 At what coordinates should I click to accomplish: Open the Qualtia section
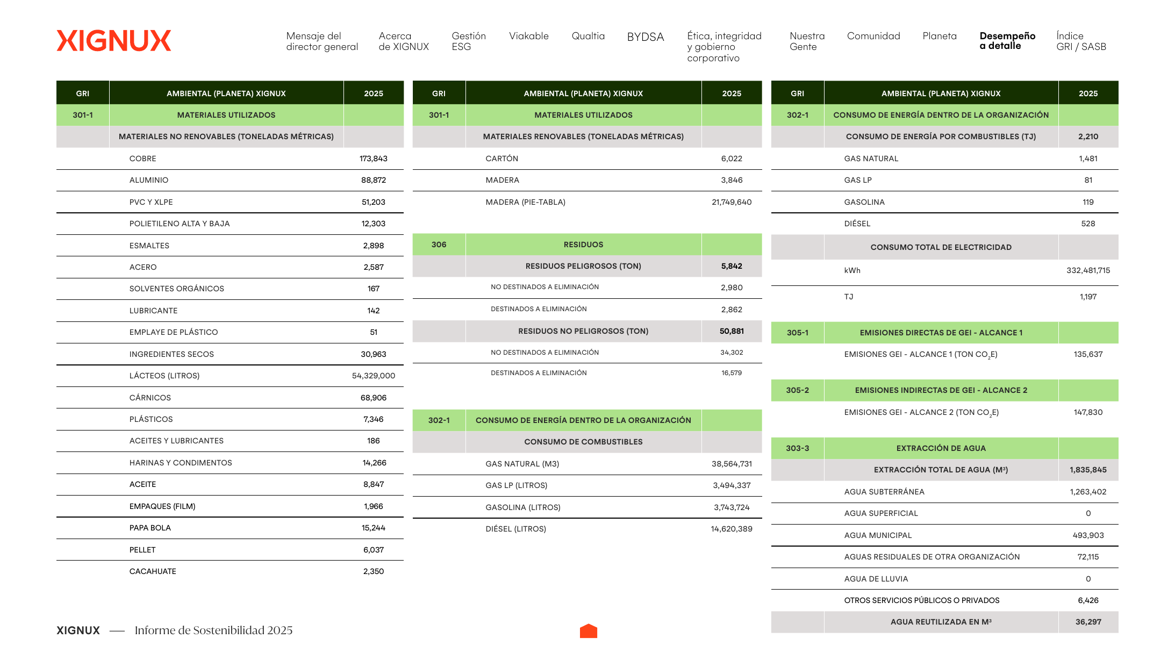pos(588,36)
